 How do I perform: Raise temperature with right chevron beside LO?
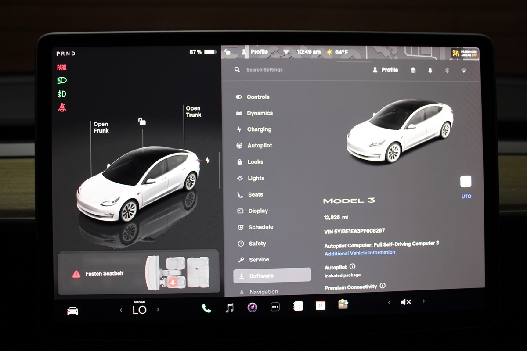(x=158, y=310)
